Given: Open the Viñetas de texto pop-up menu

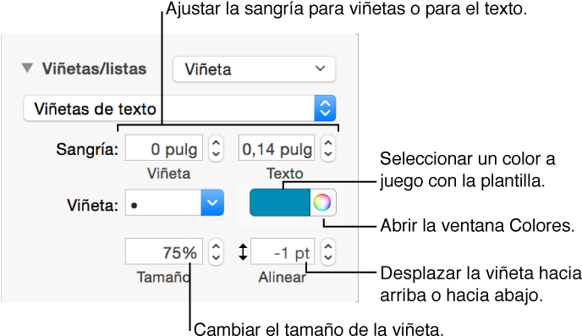Looking at the screenshot, I should point(179,108).
